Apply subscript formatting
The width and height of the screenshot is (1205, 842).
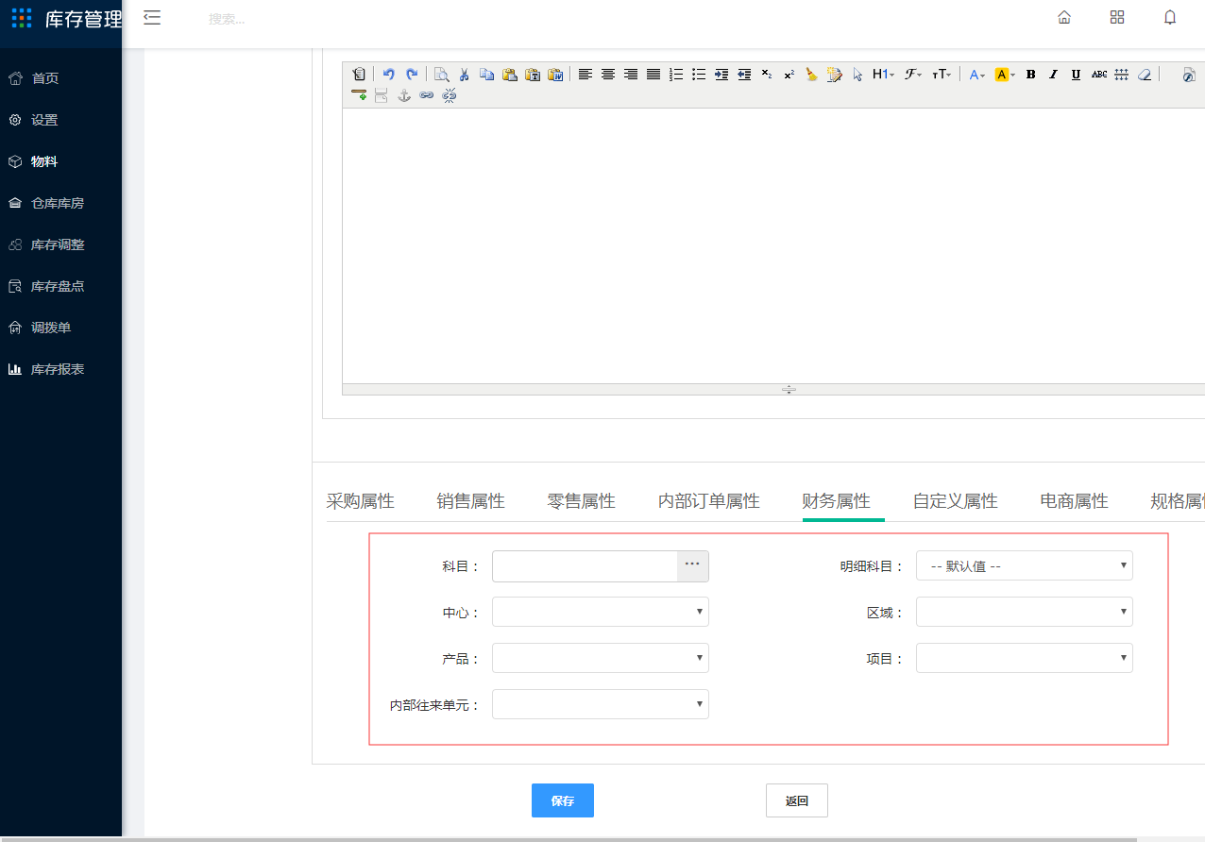767,75
